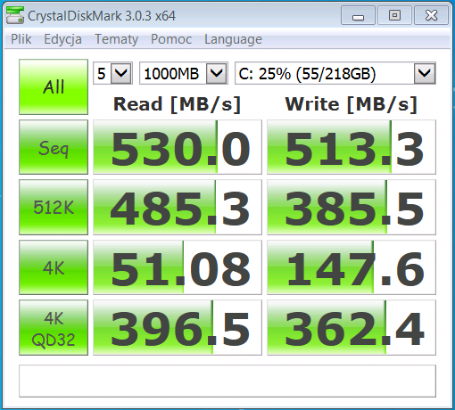This screenshot has width=455, height=410.
Task: Start the 512K benchmark test
Action: 54,207
